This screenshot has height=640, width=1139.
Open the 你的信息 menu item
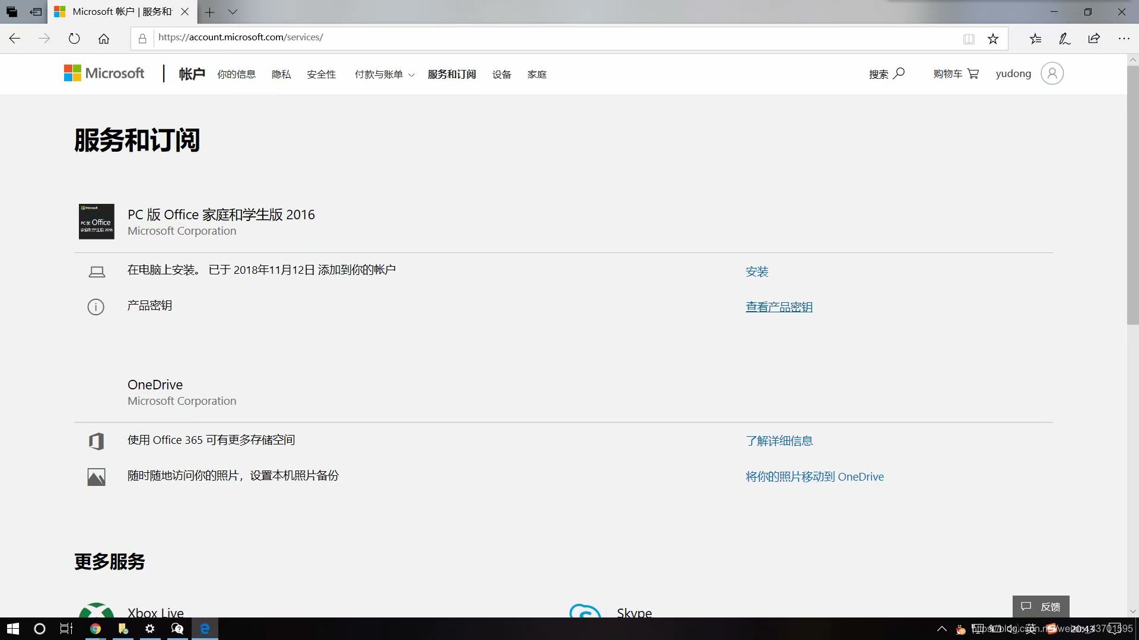[x=236, y=74]
